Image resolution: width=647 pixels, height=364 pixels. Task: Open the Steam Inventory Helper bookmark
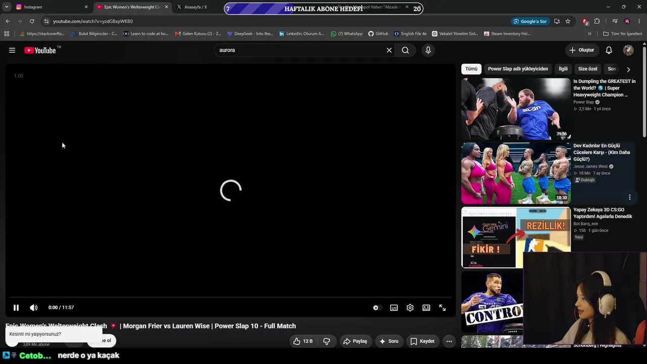[x=507, y=34]
